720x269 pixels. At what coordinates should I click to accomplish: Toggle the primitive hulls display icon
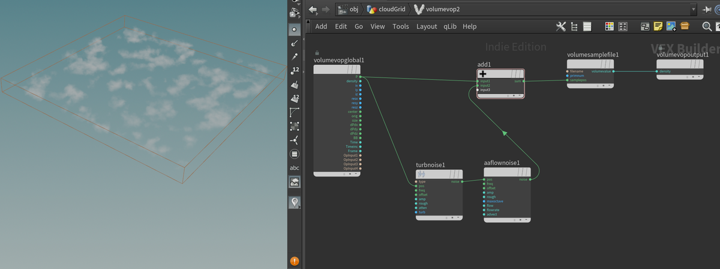[x=294, y=113]
